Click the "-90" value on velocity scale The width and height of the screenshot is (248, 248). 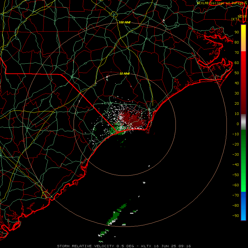[236, 216]
